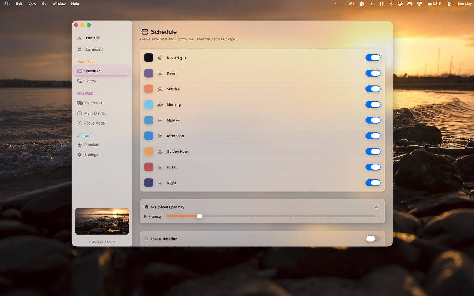Open the Library sidebar section
474x296 pixels.
coord(102,81)
